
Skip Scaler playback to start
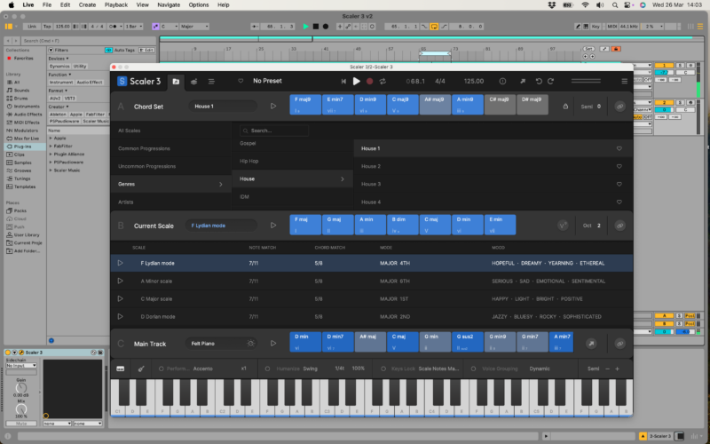click(343, 81)
